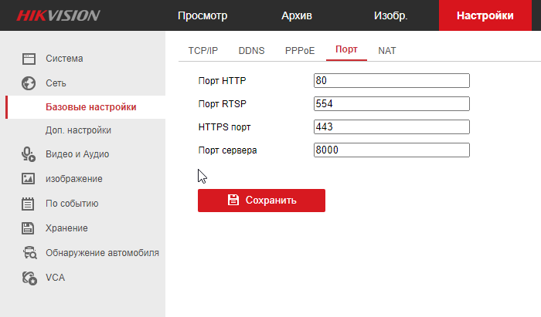
Task: Click the VCA icon in sidebar
Action: pyautogui.click(x=29, y=278)
